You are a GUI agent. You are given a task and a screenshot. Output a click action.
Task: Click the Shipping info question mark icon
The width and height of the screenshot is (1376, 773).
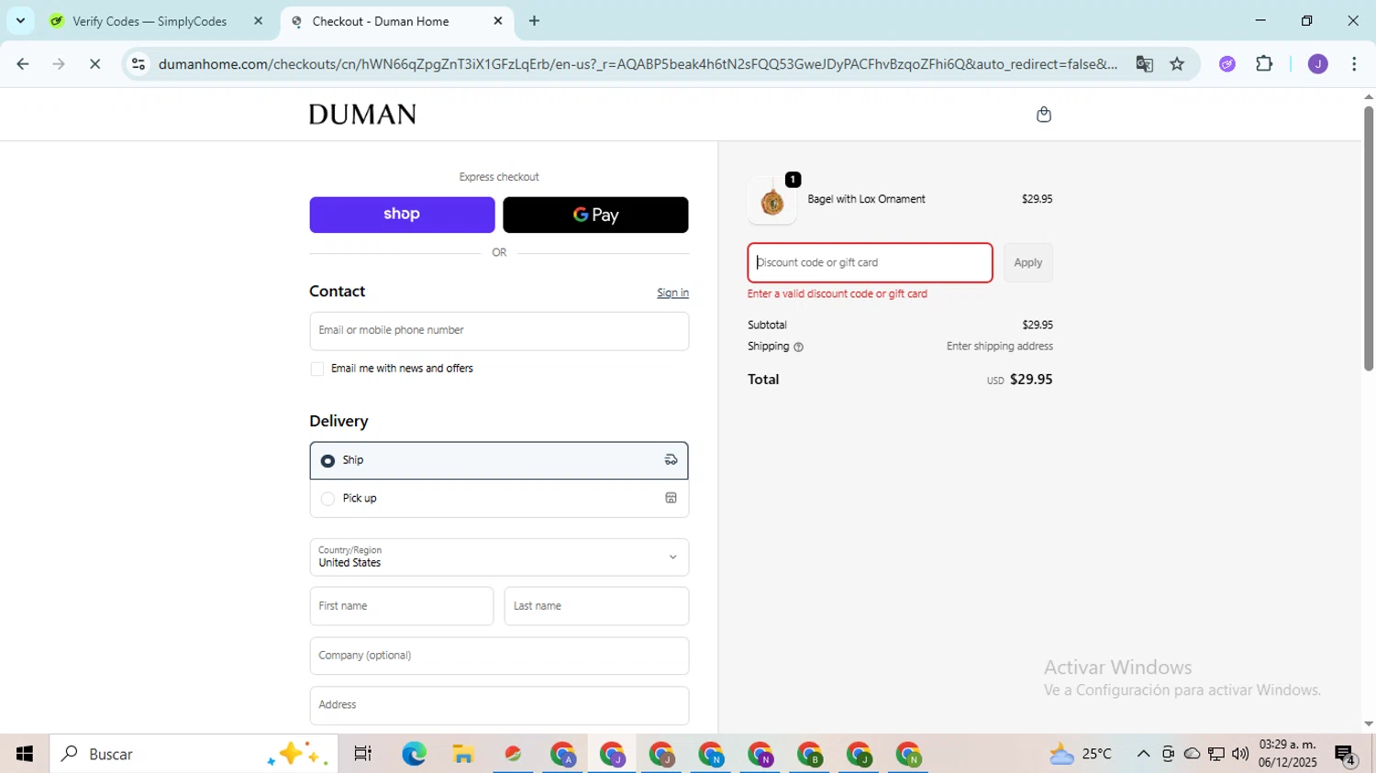(x=798, y=348)
